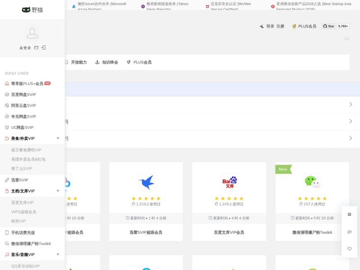The image size is (360, 270).
Task: Click the 迅雷SVIP rocket icon
Action: 7,180
